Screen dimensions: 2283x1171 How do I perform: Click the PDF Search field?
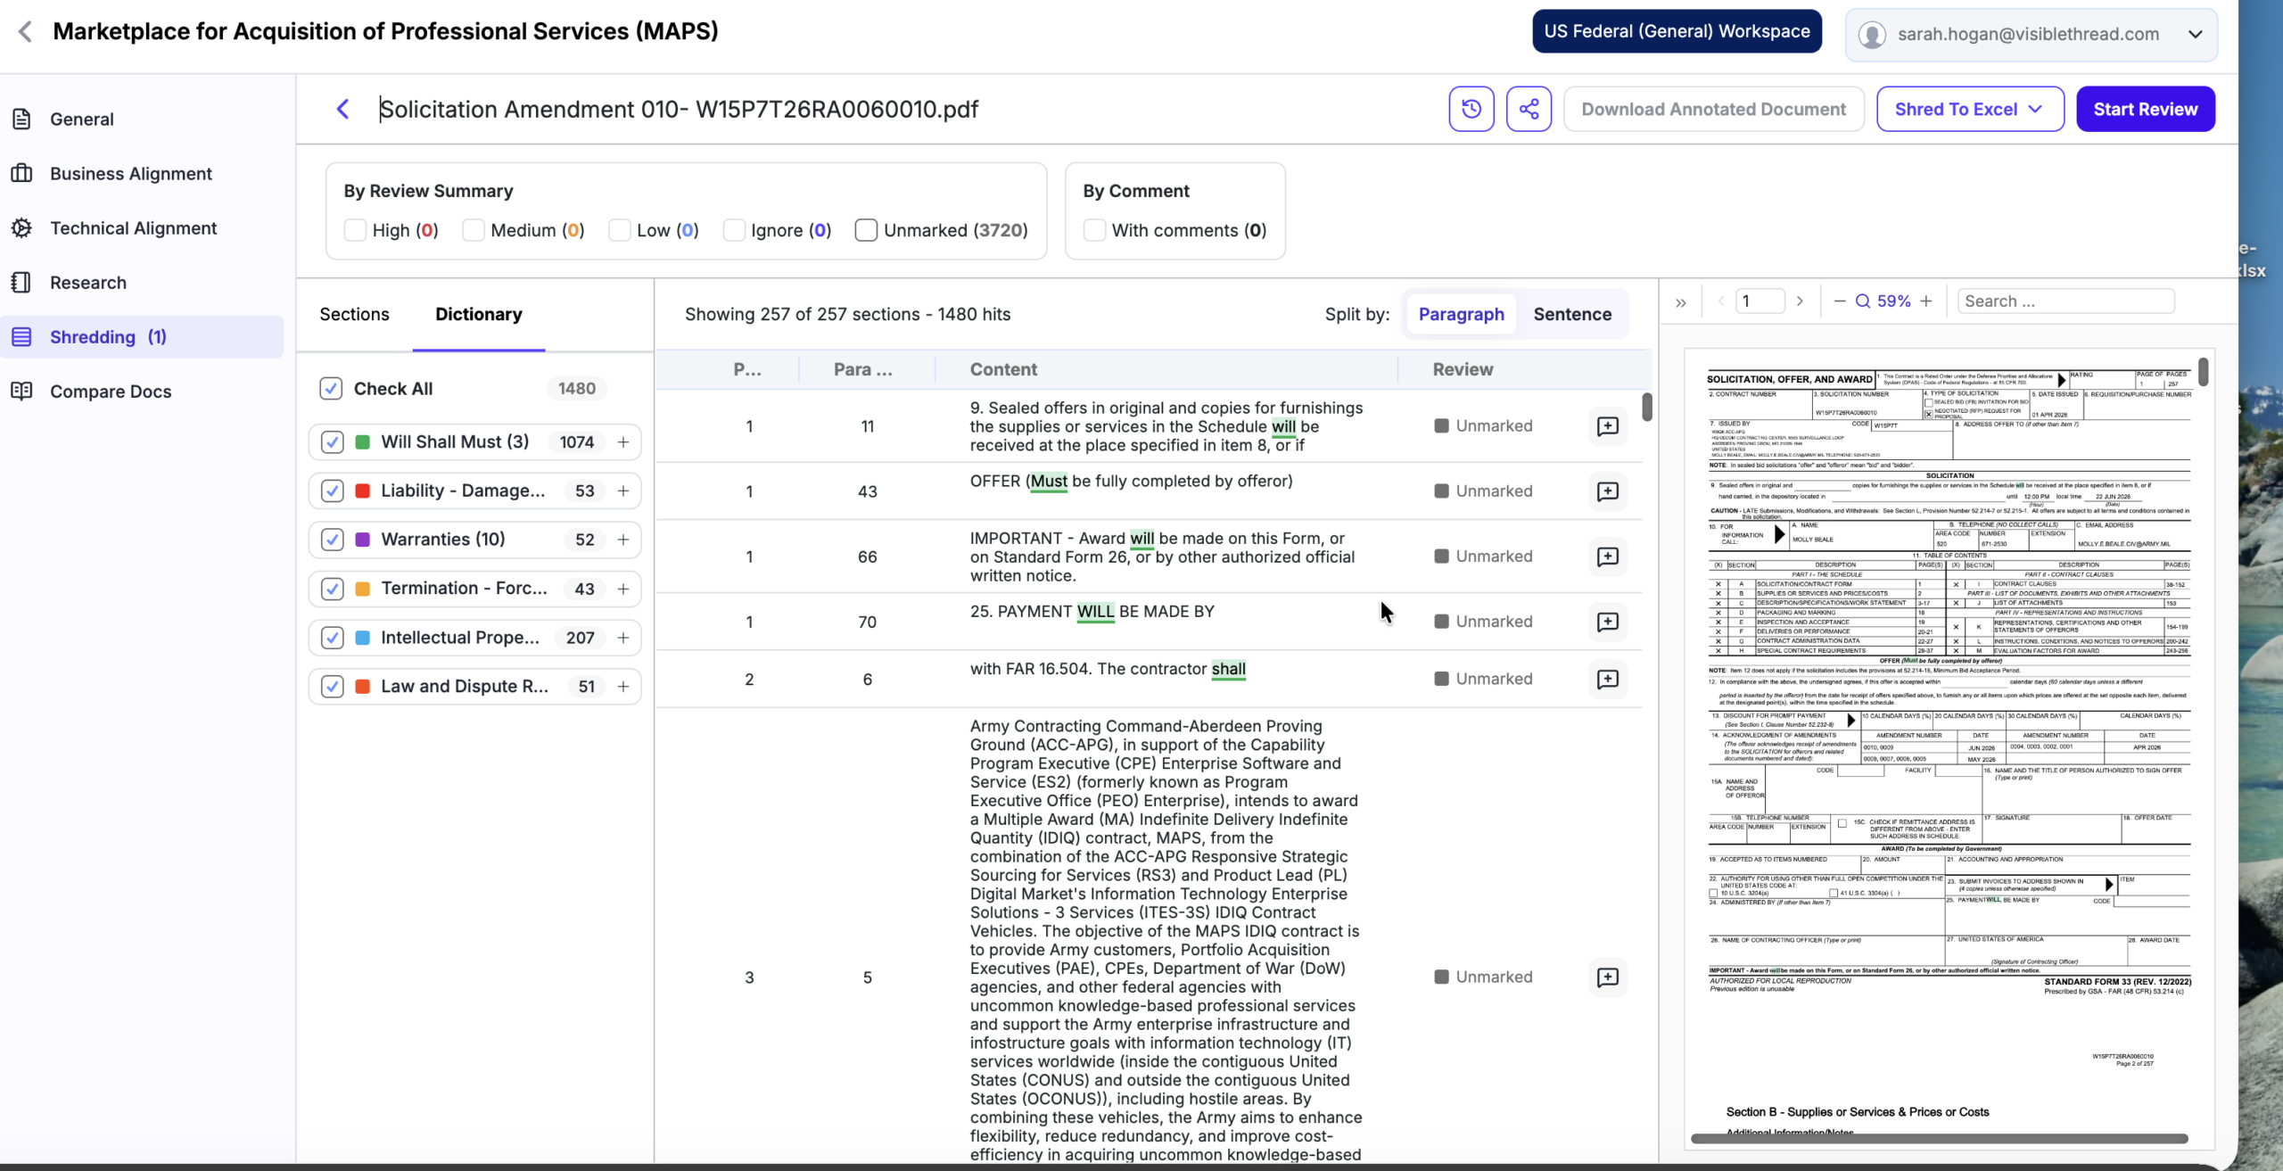(x=2065, y=301)
